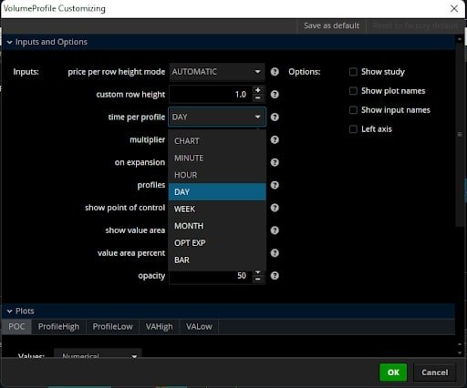Collapse the Plots section
This screenshot has height=388, width=467.
pyautogui.click(x=10, y=311)
